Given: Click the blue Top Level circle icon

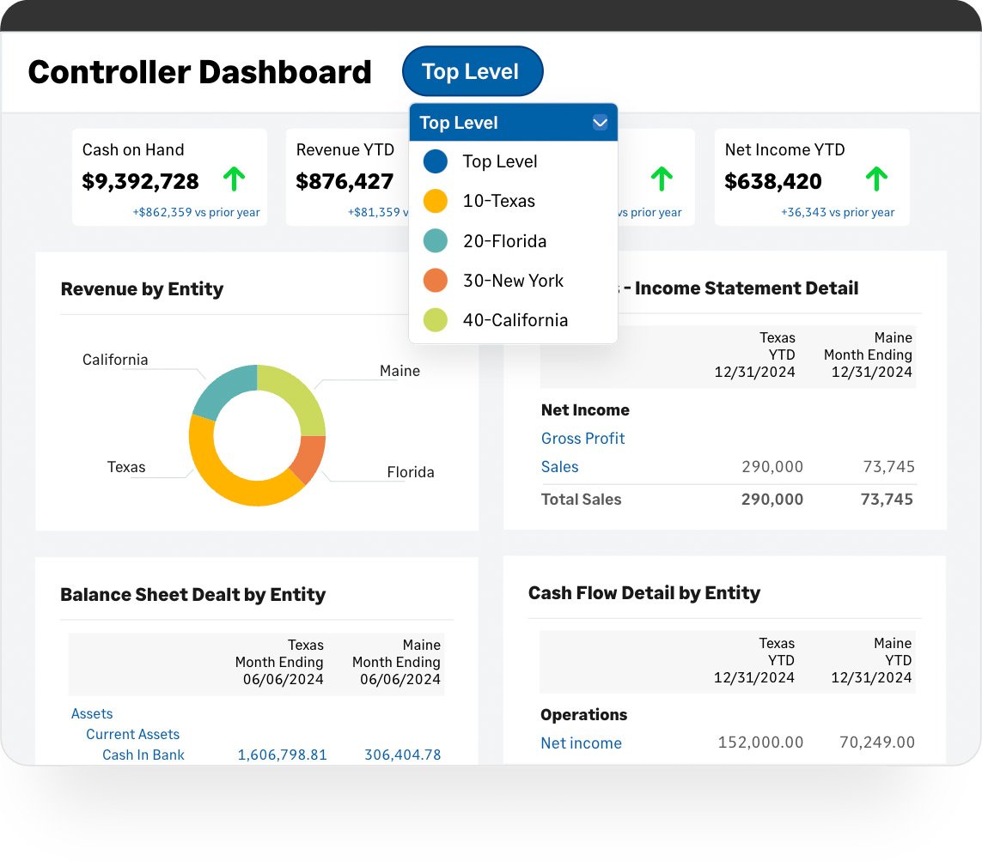Looking at the screenshot, I should tap(436, 161).
